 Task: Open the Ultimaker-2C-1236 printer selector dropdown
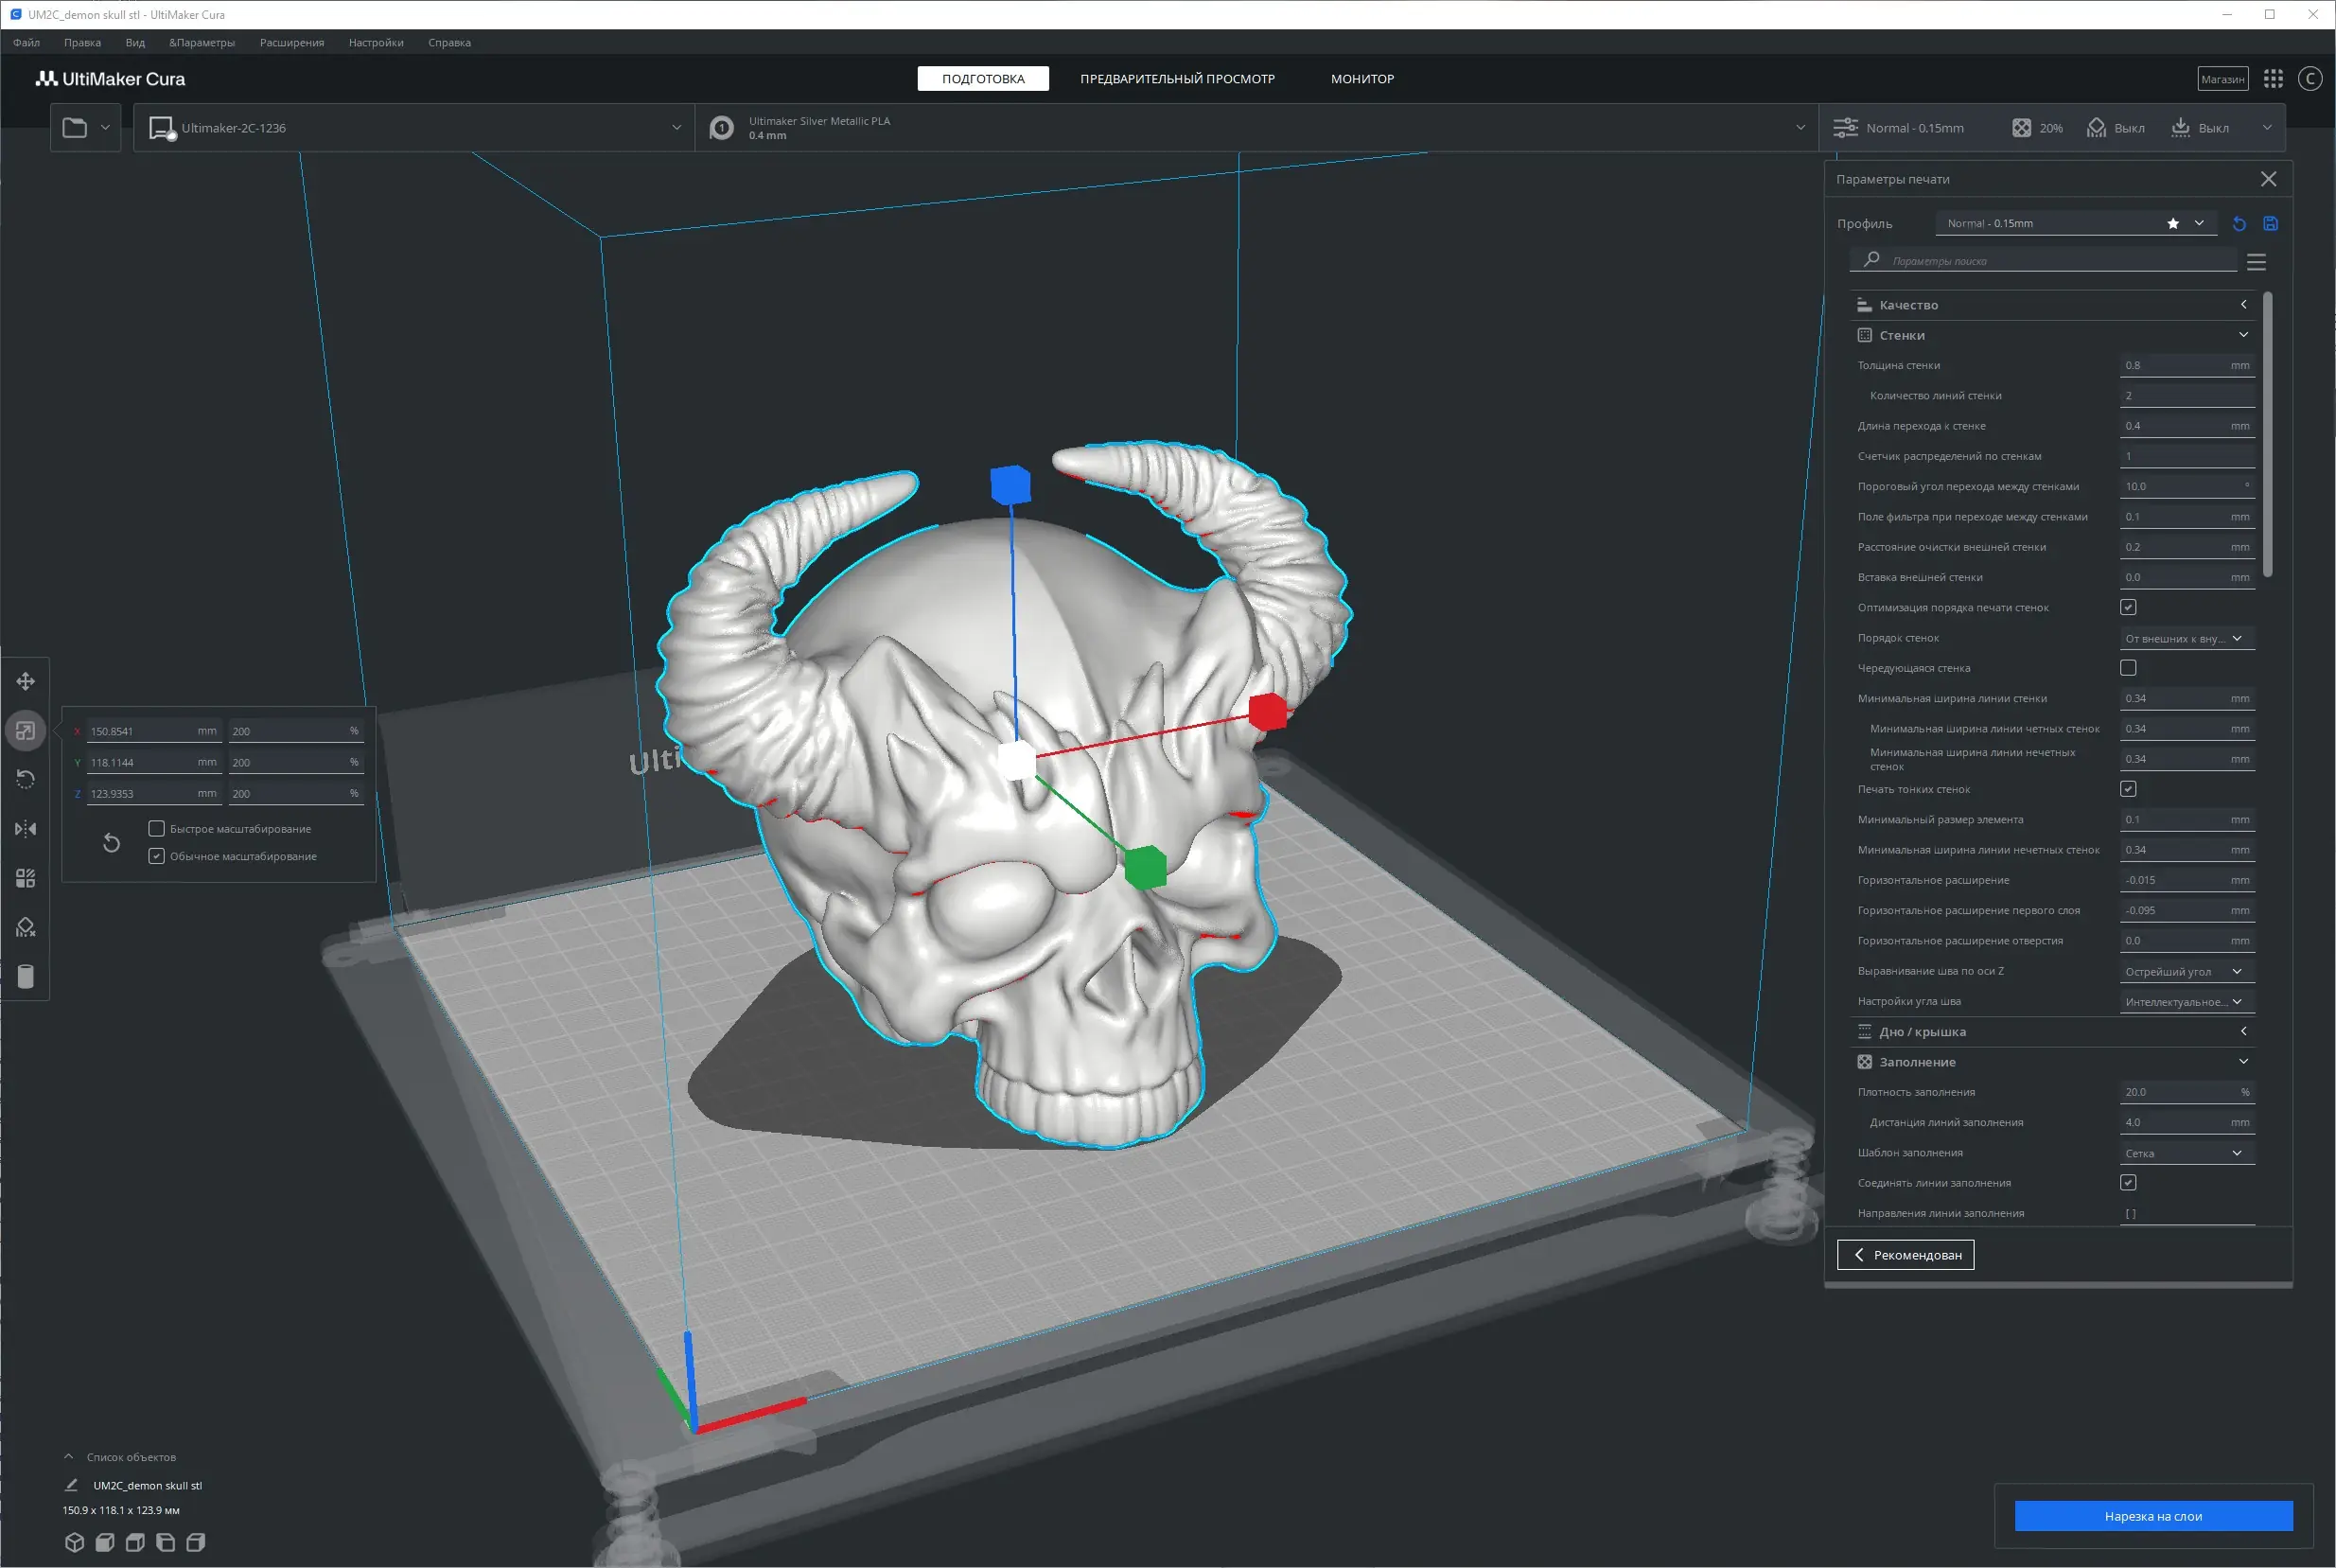[414, 128]
